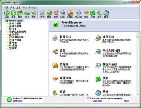The image size is (141, 108).
Task: Open the 档案 menu
Action: (6, 8)
